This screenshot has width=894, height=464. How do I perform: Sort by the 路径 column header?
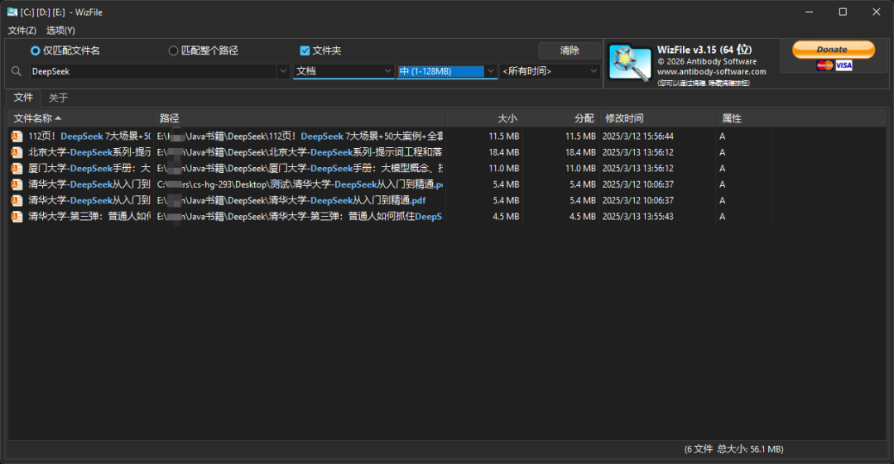[300, 118]
